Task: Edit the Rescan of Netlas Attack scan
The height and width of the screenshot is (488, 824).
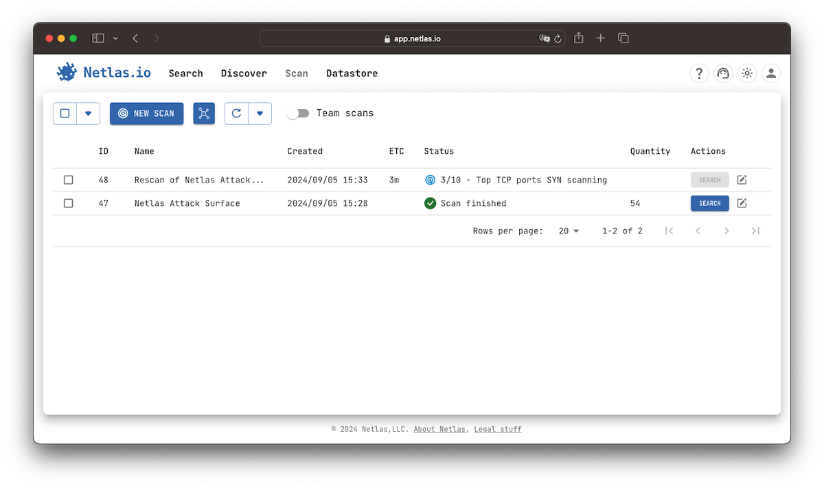Action: coord(742,179)
